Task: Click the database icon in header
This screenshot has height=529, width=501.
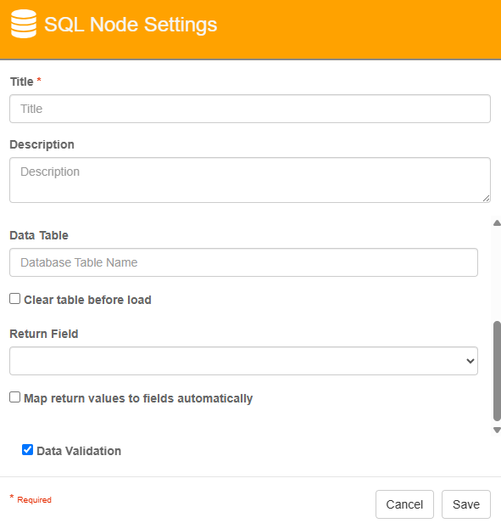Action: 24,24
